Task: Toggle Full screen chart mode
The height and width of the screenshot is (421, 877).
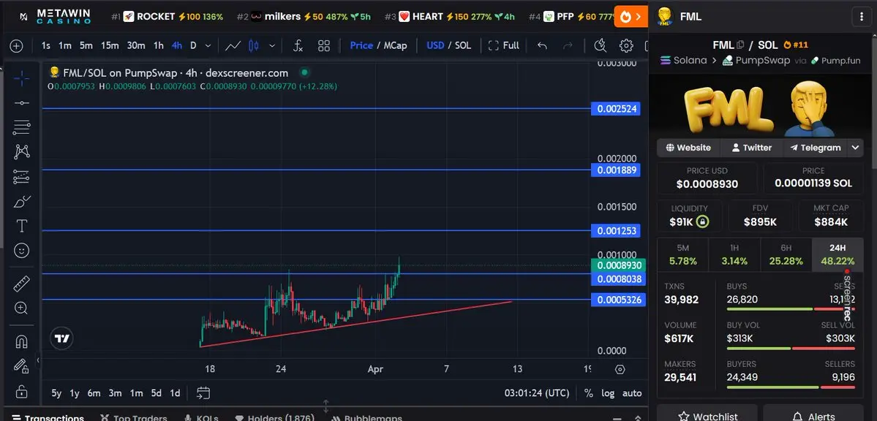Action: (503, 46)
